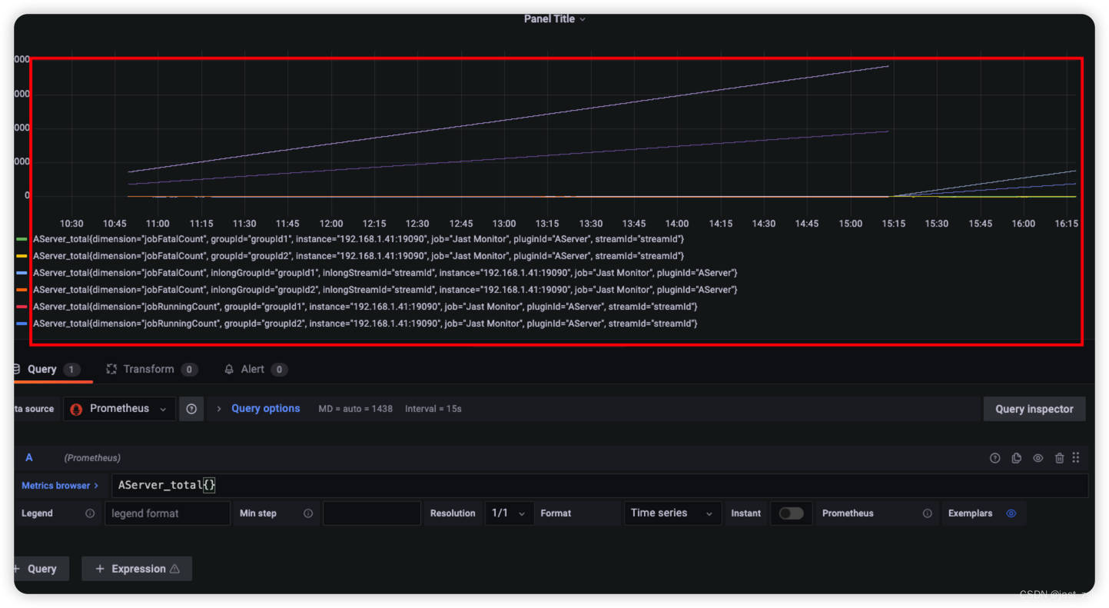The height and width of the screenshot is (608, 1109).
Task: Click the legend format input field
Action: click(x=168, y=513)
